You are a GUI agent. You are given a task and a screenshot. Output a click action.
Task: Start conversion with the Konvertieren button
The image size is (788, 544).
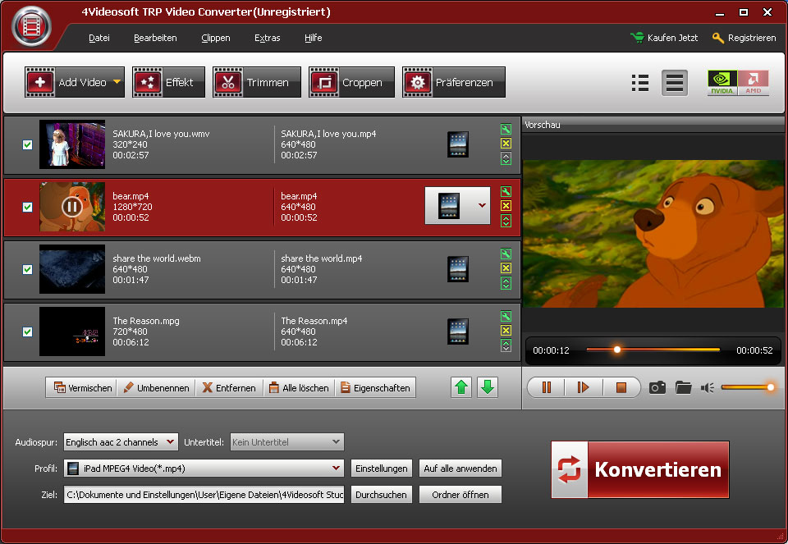(x=640, y=469)
